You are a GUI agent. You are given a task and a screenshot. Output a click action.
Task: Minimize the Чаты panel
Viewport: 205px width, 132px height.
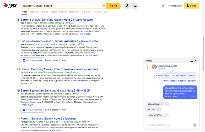(x=192, y=61)
